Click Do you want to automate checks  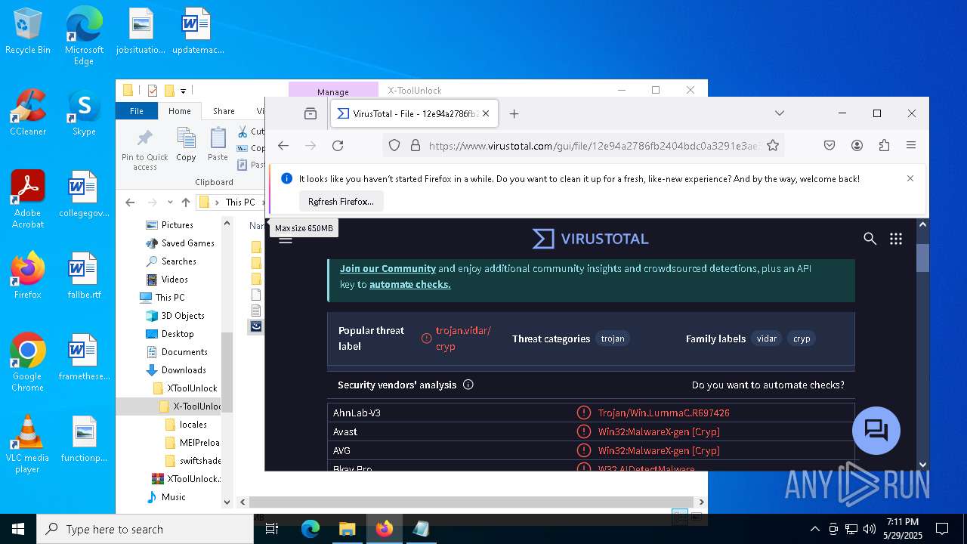(768, 385)
